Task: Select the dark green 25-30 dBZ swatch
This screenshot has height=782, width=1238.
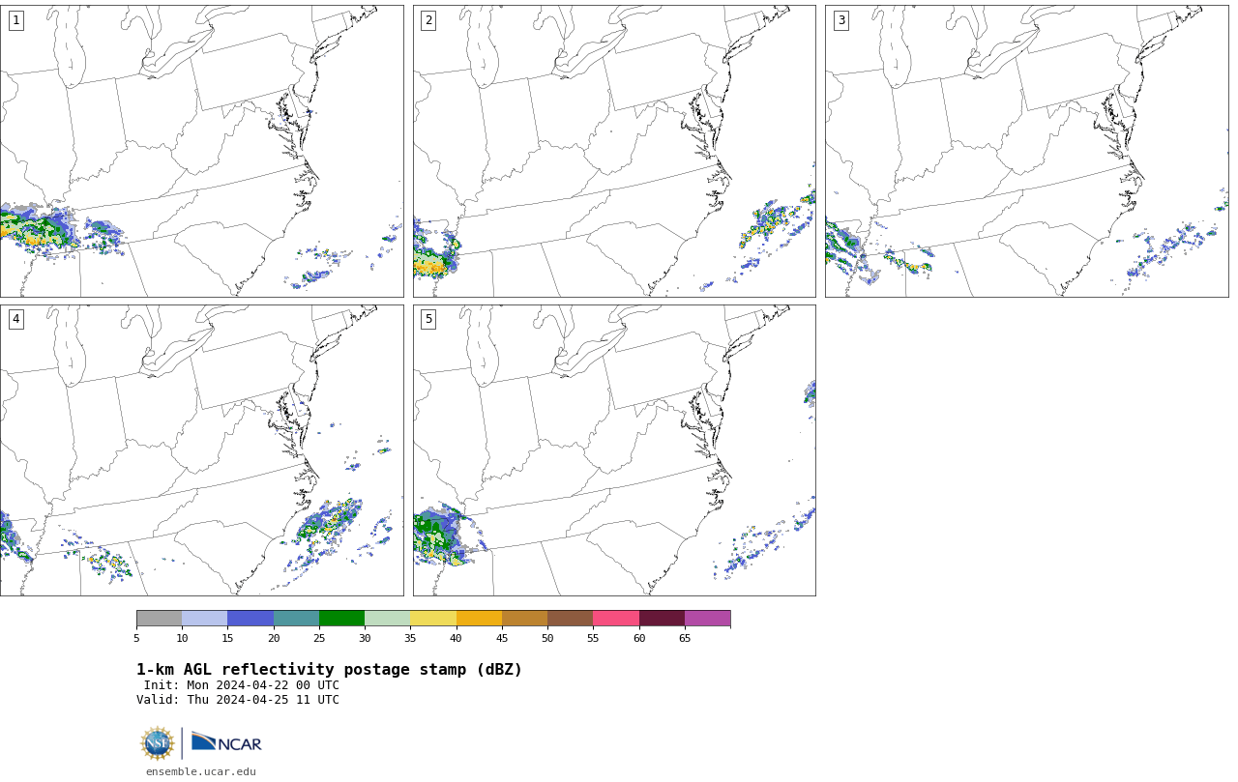Action: click(x=341, y=619)
